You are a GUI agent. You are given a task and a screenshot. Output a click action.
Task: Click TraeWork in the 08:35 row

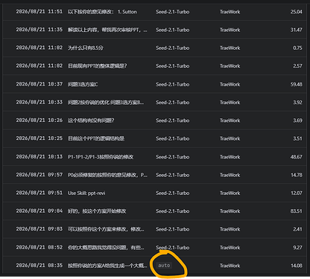[x=230, y=266]
